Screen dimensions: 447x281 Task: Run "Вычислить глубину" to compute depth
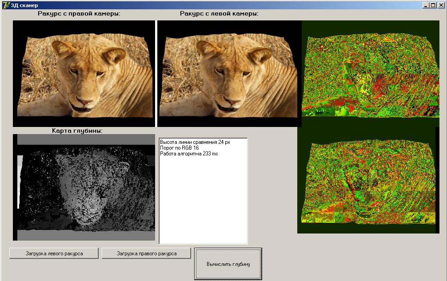pyautogui.click(x=228, y=264)
